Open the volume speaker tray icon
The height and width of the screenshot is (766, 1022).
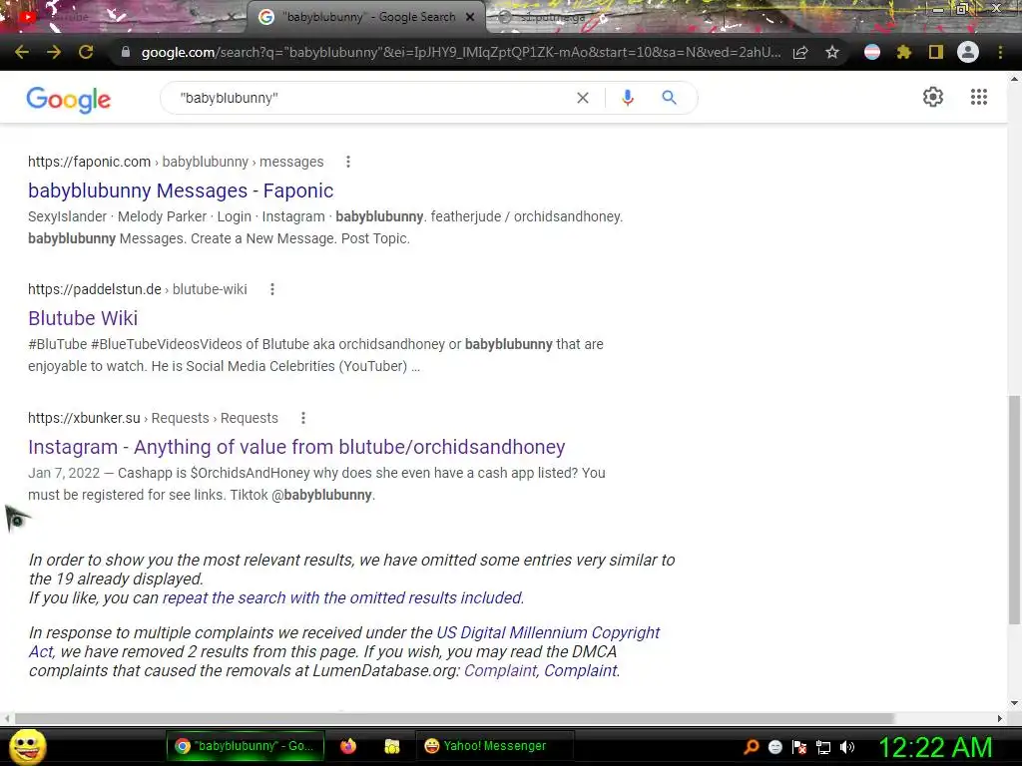[x=847, y=746]
